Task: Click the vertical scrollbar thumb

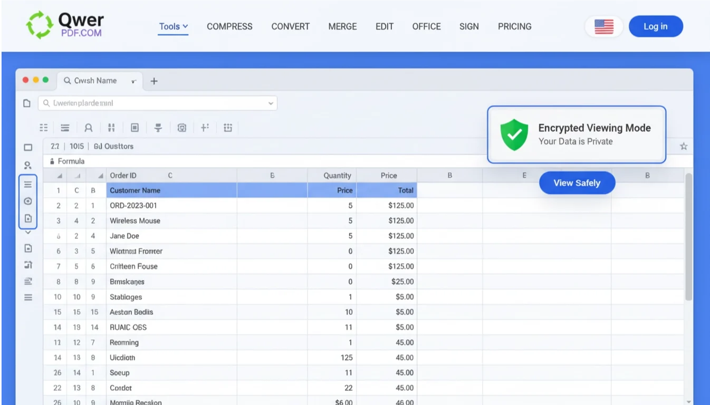Action: pos(688,236)
